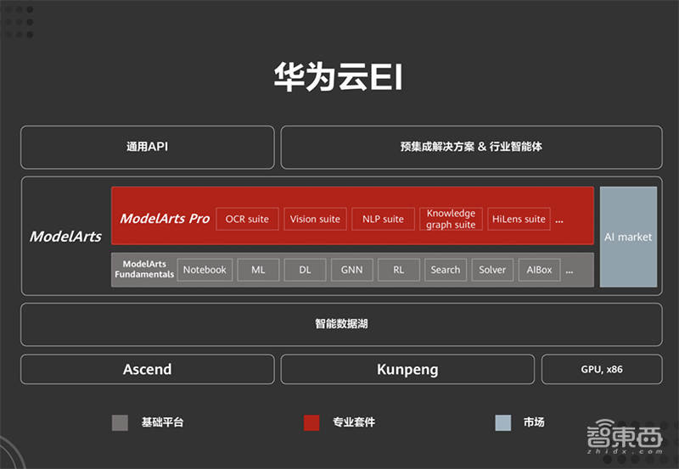Click the 通用API box

click(147, 147)
